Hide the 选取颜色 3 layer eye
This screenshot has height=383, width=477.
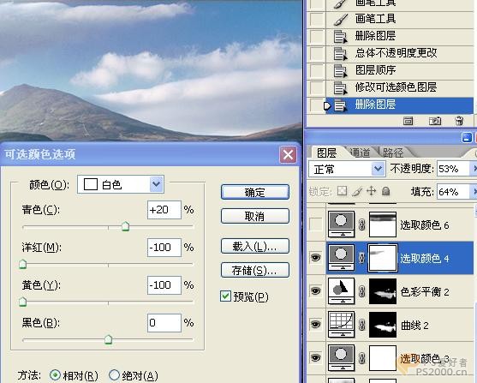(x=315, y=357)
